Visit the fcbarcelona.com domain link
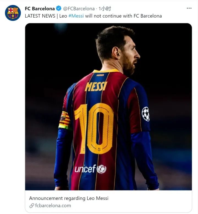198x214 pixels. tap(53, 205)
